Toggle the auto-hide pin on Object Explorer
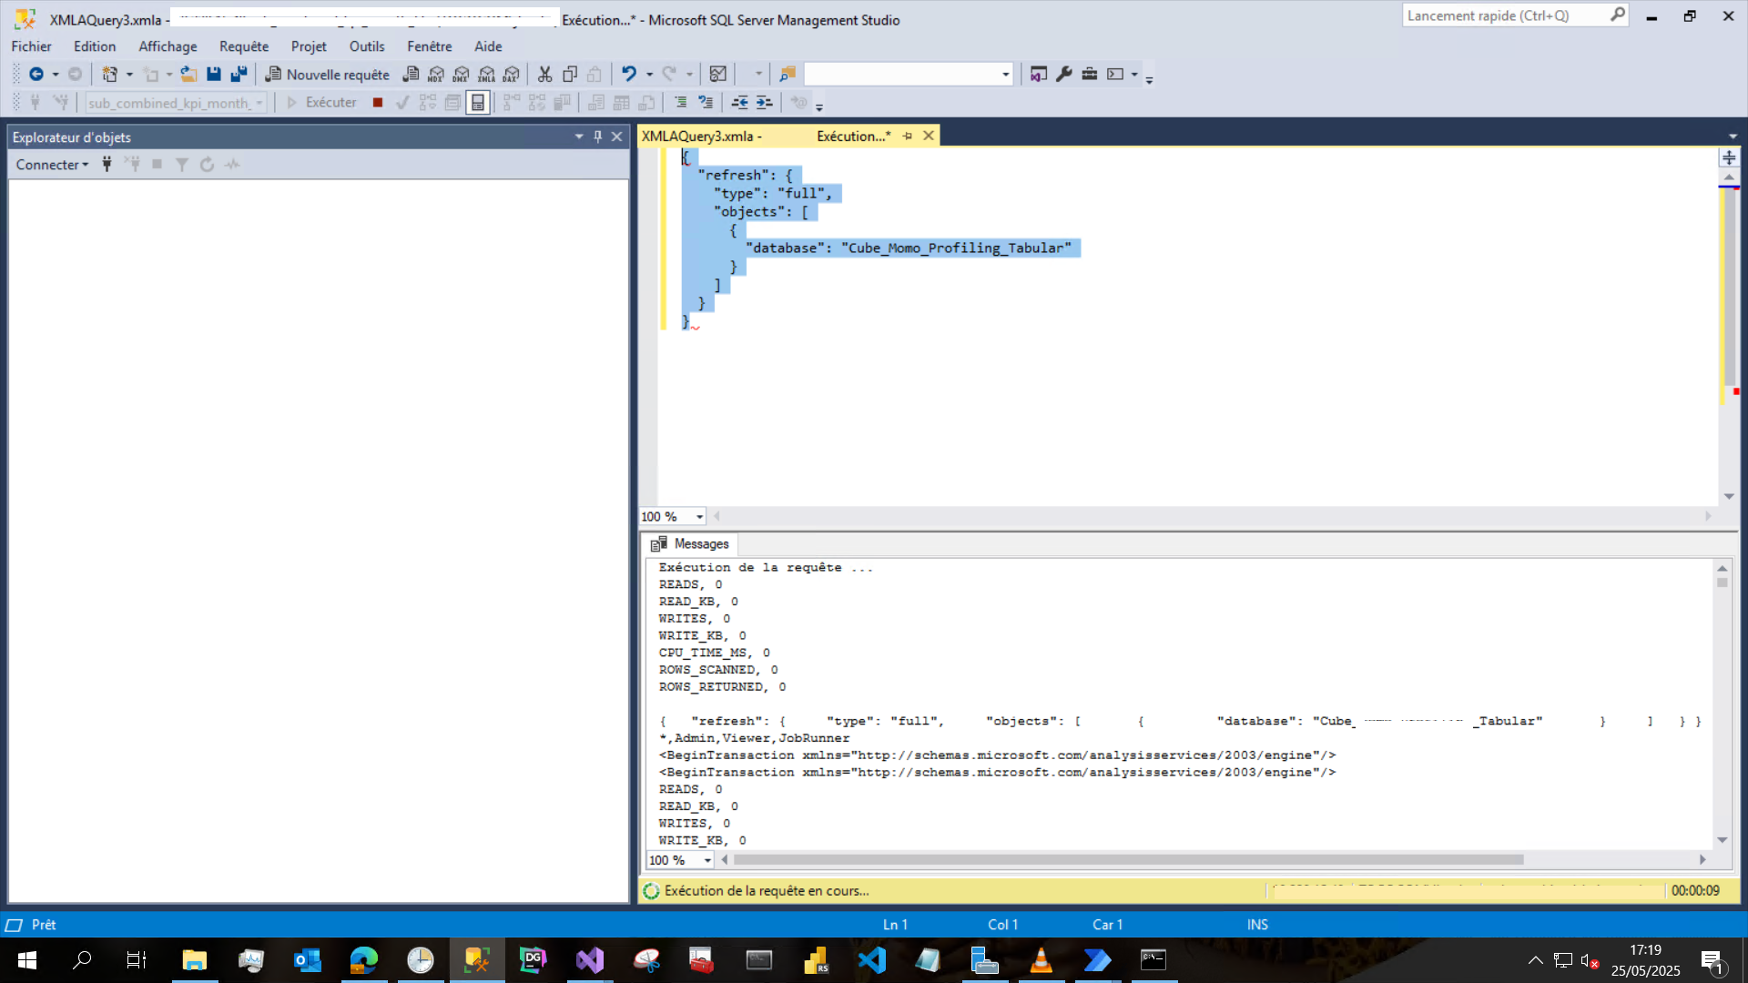This screenshot has height=983, width=1748. [598, 137]
